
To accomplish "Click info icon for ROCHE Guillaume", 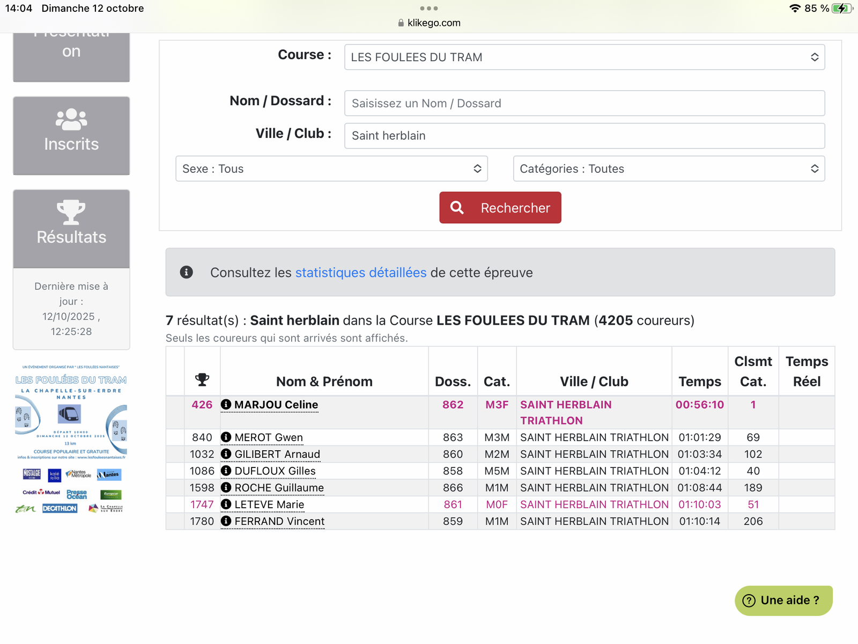I will 226,487.
